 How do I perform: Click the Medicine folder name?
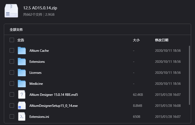tap(36, 84)
